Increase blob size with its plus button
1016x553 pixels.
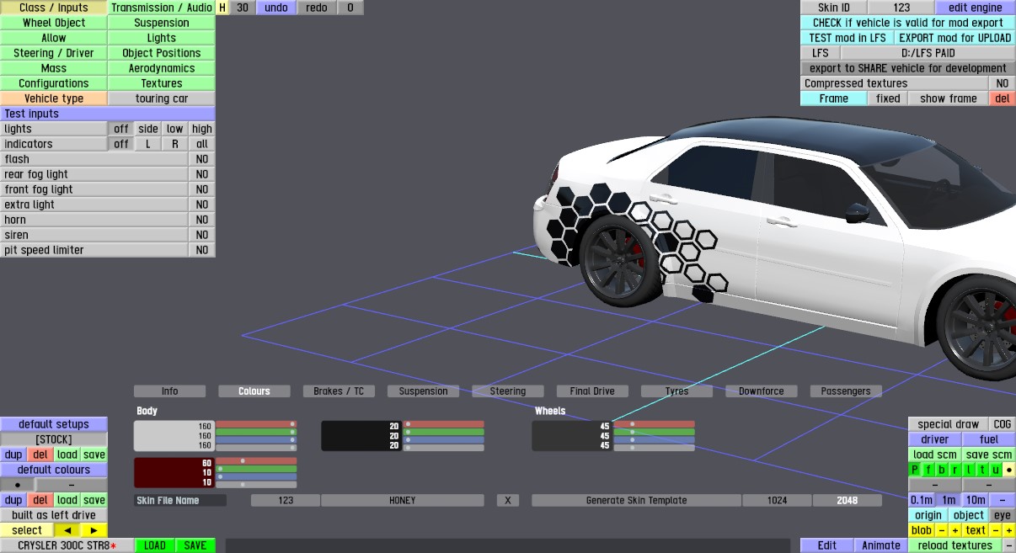955,530
